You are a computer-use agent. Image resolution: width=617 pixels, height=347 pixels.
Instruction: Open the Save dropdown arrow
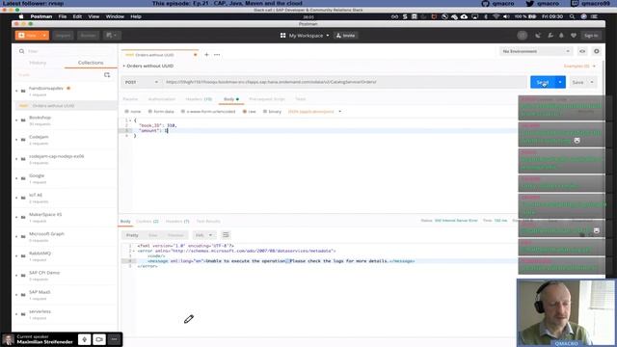(x=592, y=82)
